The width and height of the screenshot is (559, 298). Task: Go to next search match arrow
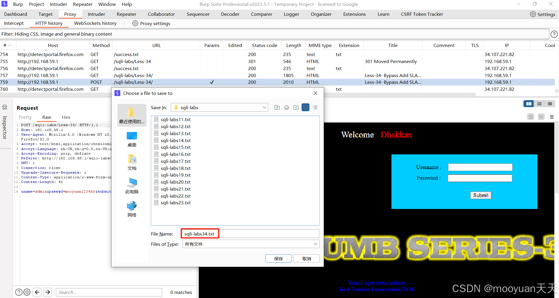point(48,292)
